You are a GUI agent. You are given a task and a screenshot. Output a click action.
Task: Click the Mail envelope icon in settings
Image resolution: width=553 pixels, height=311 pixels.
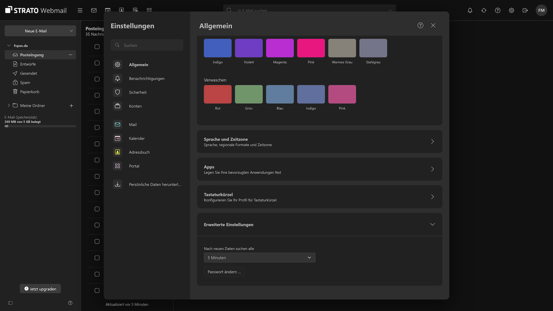[118, 124]
